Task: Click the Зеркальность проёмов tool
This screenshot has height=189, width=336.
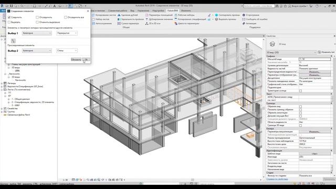Action: [x=131, y=19]
